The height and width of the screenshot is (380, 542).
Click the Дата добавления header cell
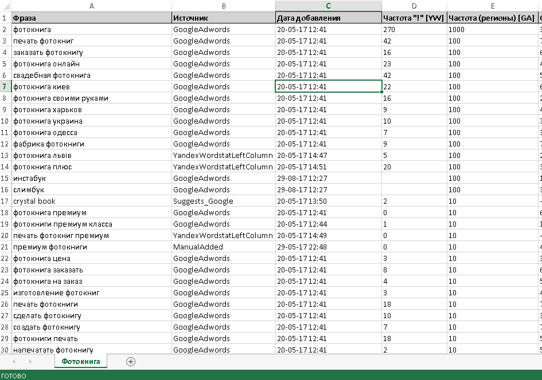click(329, 18)
